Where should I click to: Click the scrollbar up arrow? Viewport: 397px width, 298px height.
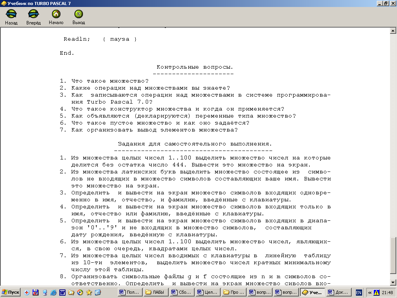tap(393, 31)
